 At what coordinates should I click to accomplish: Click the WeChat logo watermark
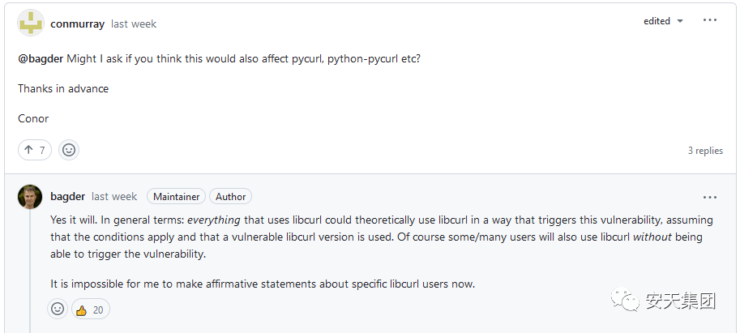click(x=625, y=300)
